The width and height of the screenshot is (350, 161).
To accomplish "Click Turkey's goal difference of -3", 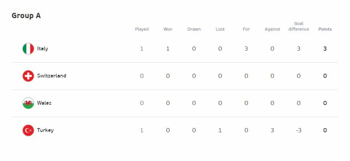I will coord(298,130).
